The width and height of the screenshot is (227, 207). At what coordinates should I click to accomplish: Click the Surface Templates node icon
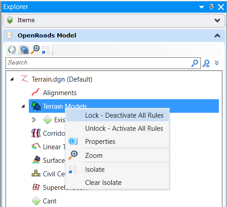36,160
